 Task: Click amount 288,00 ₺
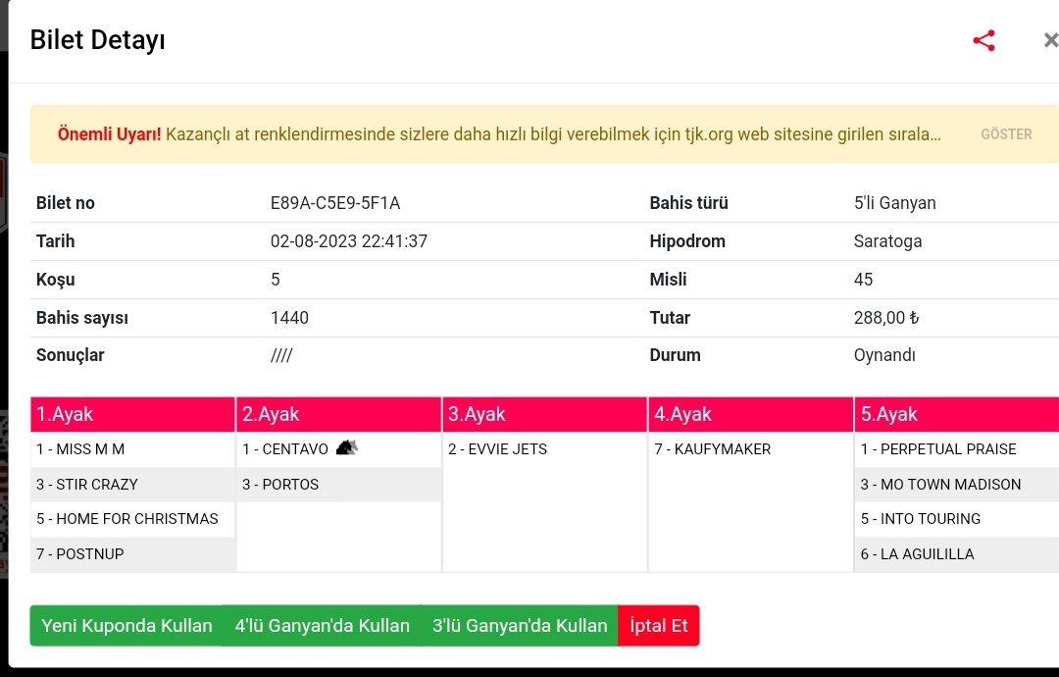[x=886, y=318]
